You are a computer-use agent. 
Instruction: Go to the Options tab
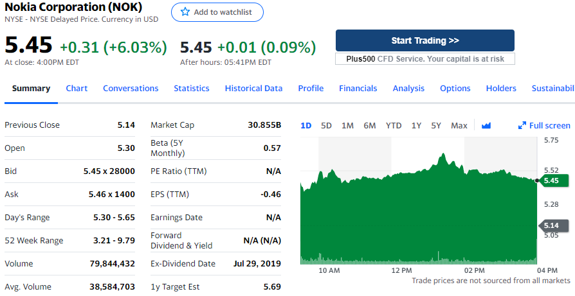pos(455,88)
